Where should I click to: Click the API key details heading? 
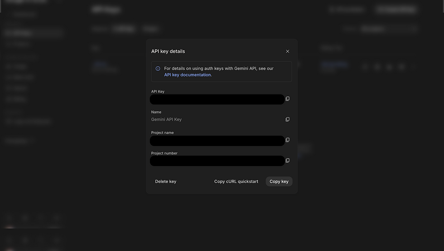click(168, 51)
